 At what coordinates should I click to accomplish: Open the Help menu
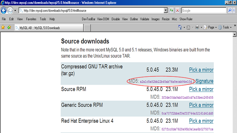click(x=52, y=19)
